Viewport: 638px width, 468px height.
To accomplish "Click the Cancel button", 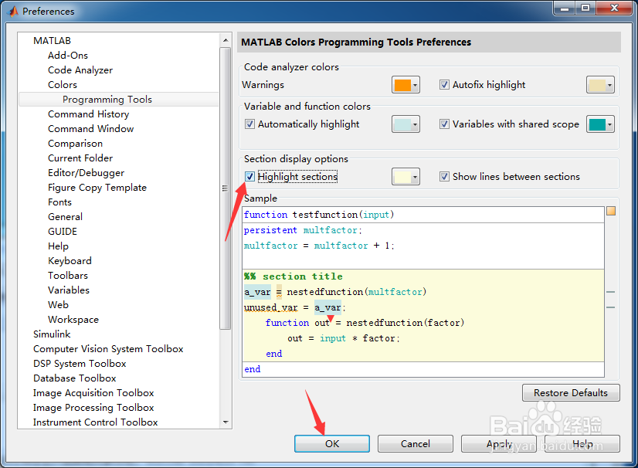I will [416, 443].
